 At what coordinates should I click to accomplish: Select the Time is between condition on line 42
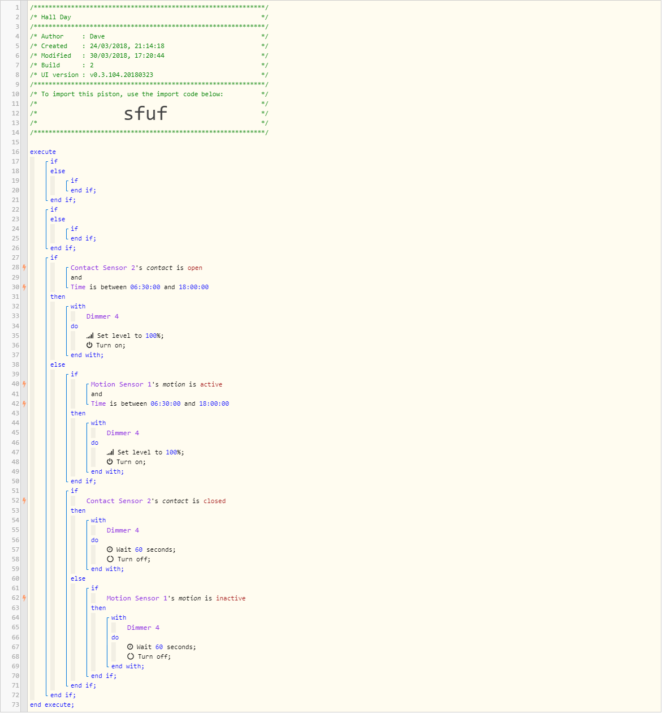[x=160, y=403]
